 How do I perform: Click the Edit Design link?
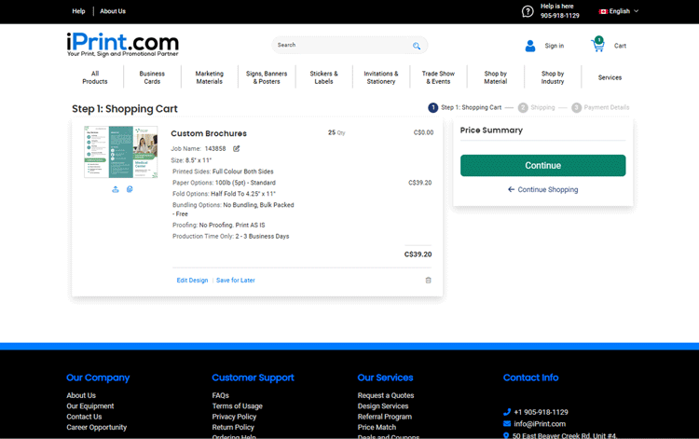192,280
